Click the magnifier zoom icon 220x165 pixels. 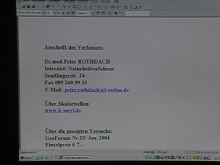131,7
